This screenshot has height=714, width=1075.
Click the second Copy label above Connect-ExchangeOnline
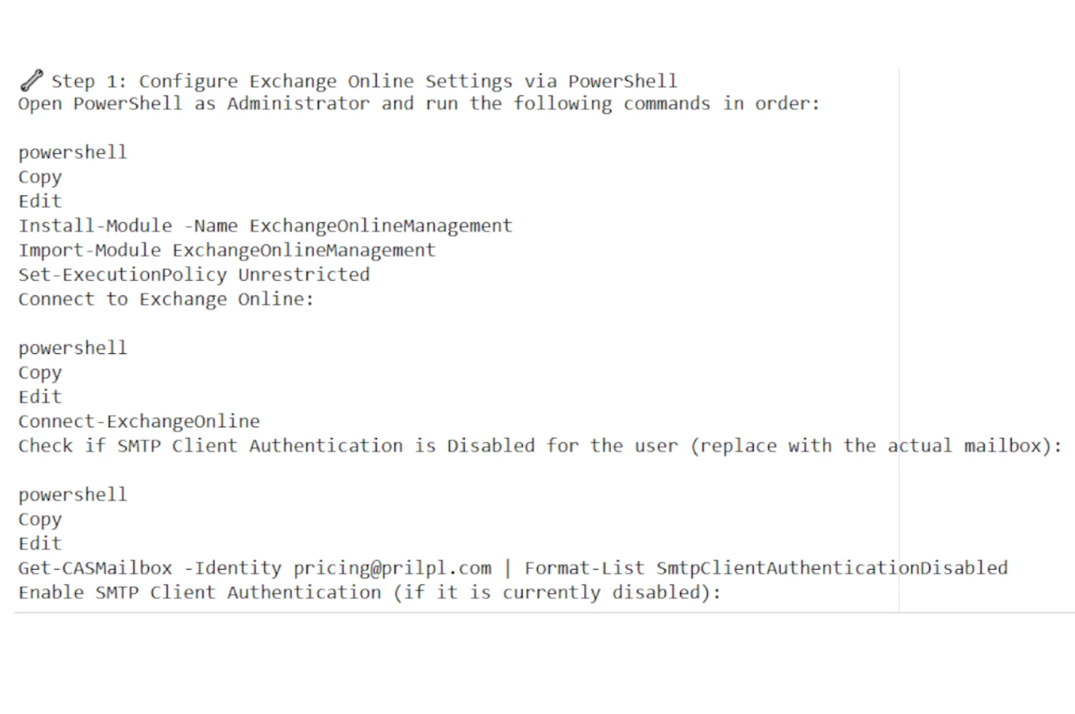[40, 373]
